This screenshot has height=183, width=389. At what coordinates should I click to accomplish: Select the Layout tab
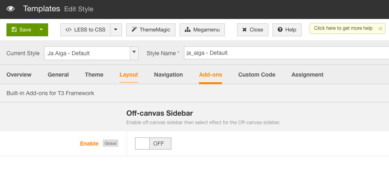point(129,75)
